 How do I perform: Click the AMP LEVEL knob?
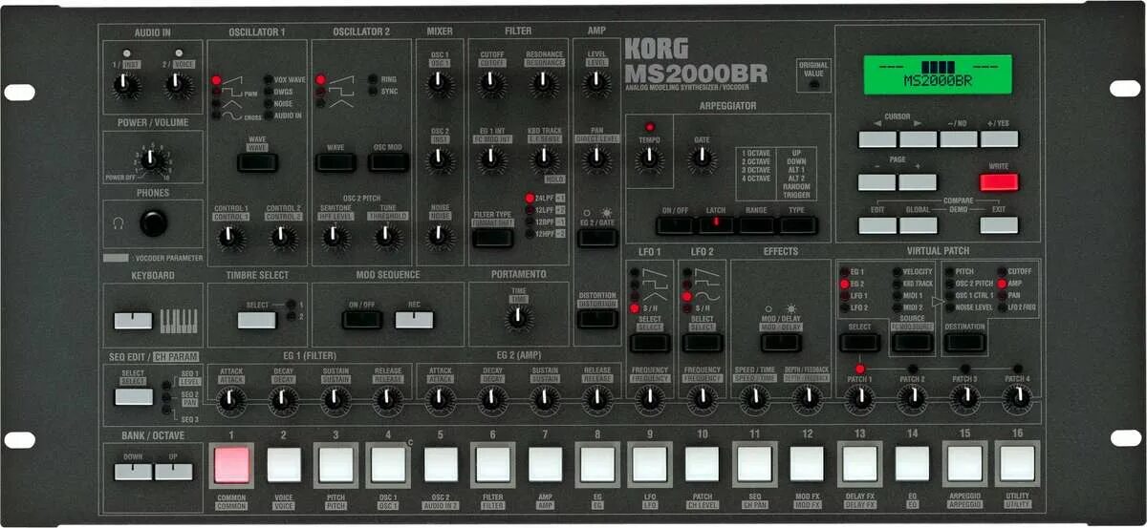tap(596, 86)
